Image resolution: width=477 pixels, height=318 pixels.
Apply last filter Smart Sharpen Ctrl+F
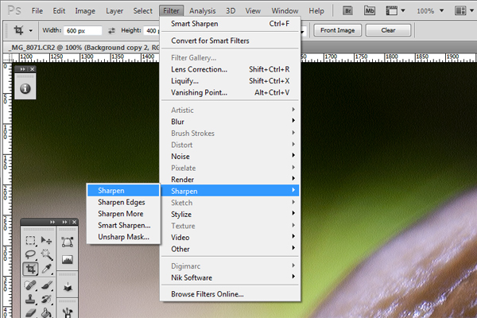(x=230, y=23)
